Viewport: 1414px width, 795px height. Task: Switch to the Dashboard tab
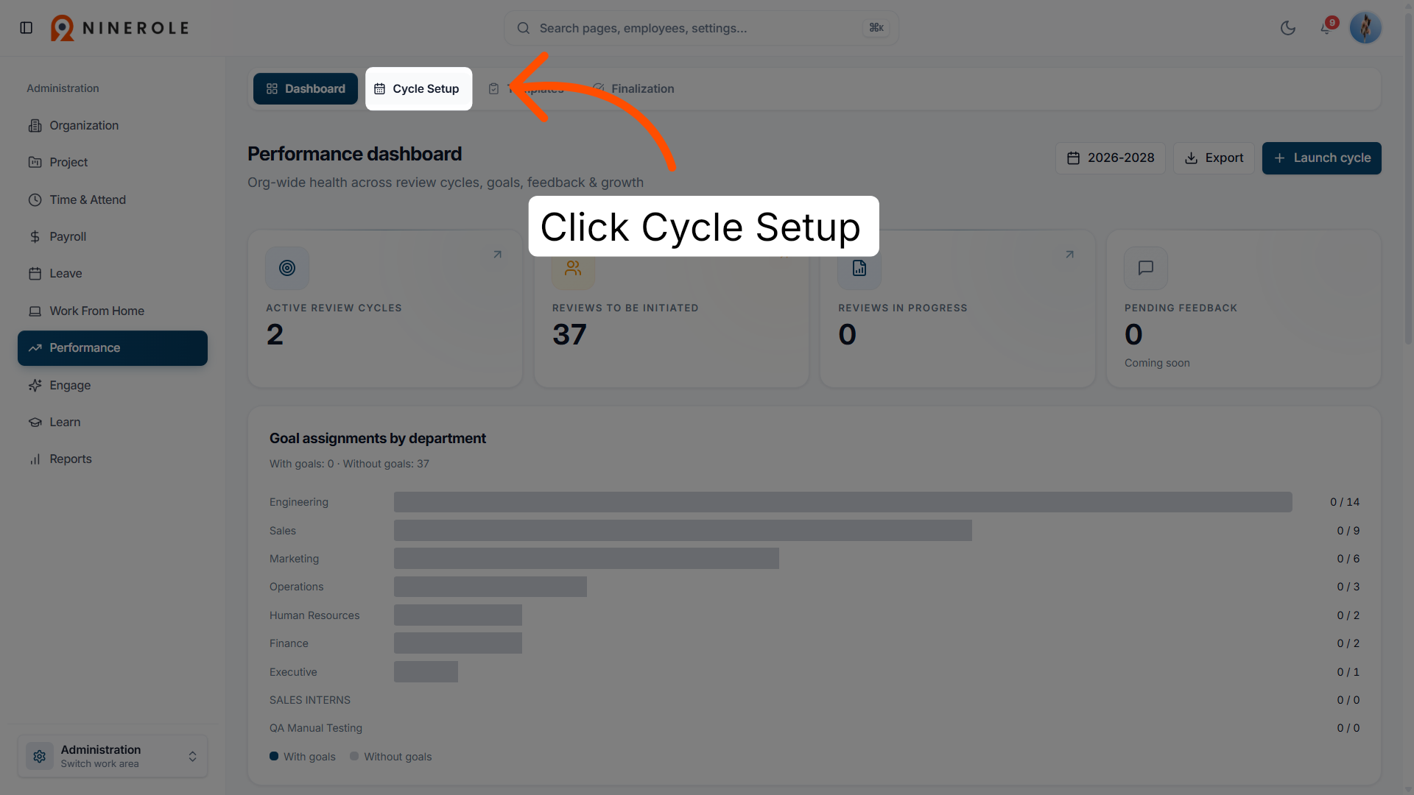coord(306,88)
